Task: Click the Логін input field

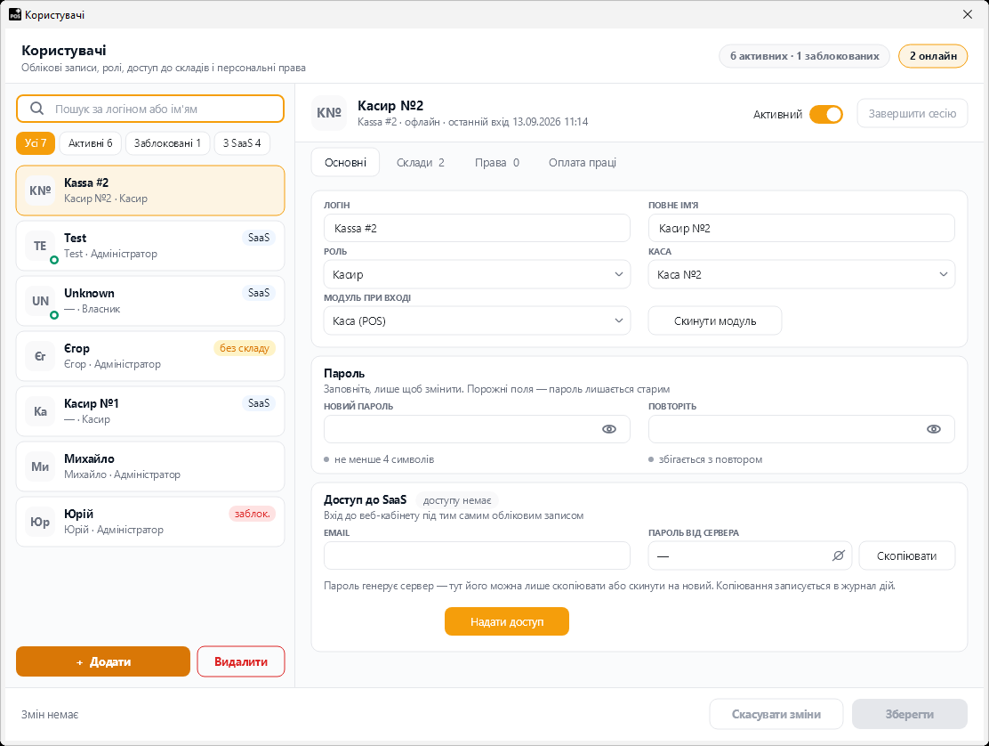Action: click(x=477, y=228)
